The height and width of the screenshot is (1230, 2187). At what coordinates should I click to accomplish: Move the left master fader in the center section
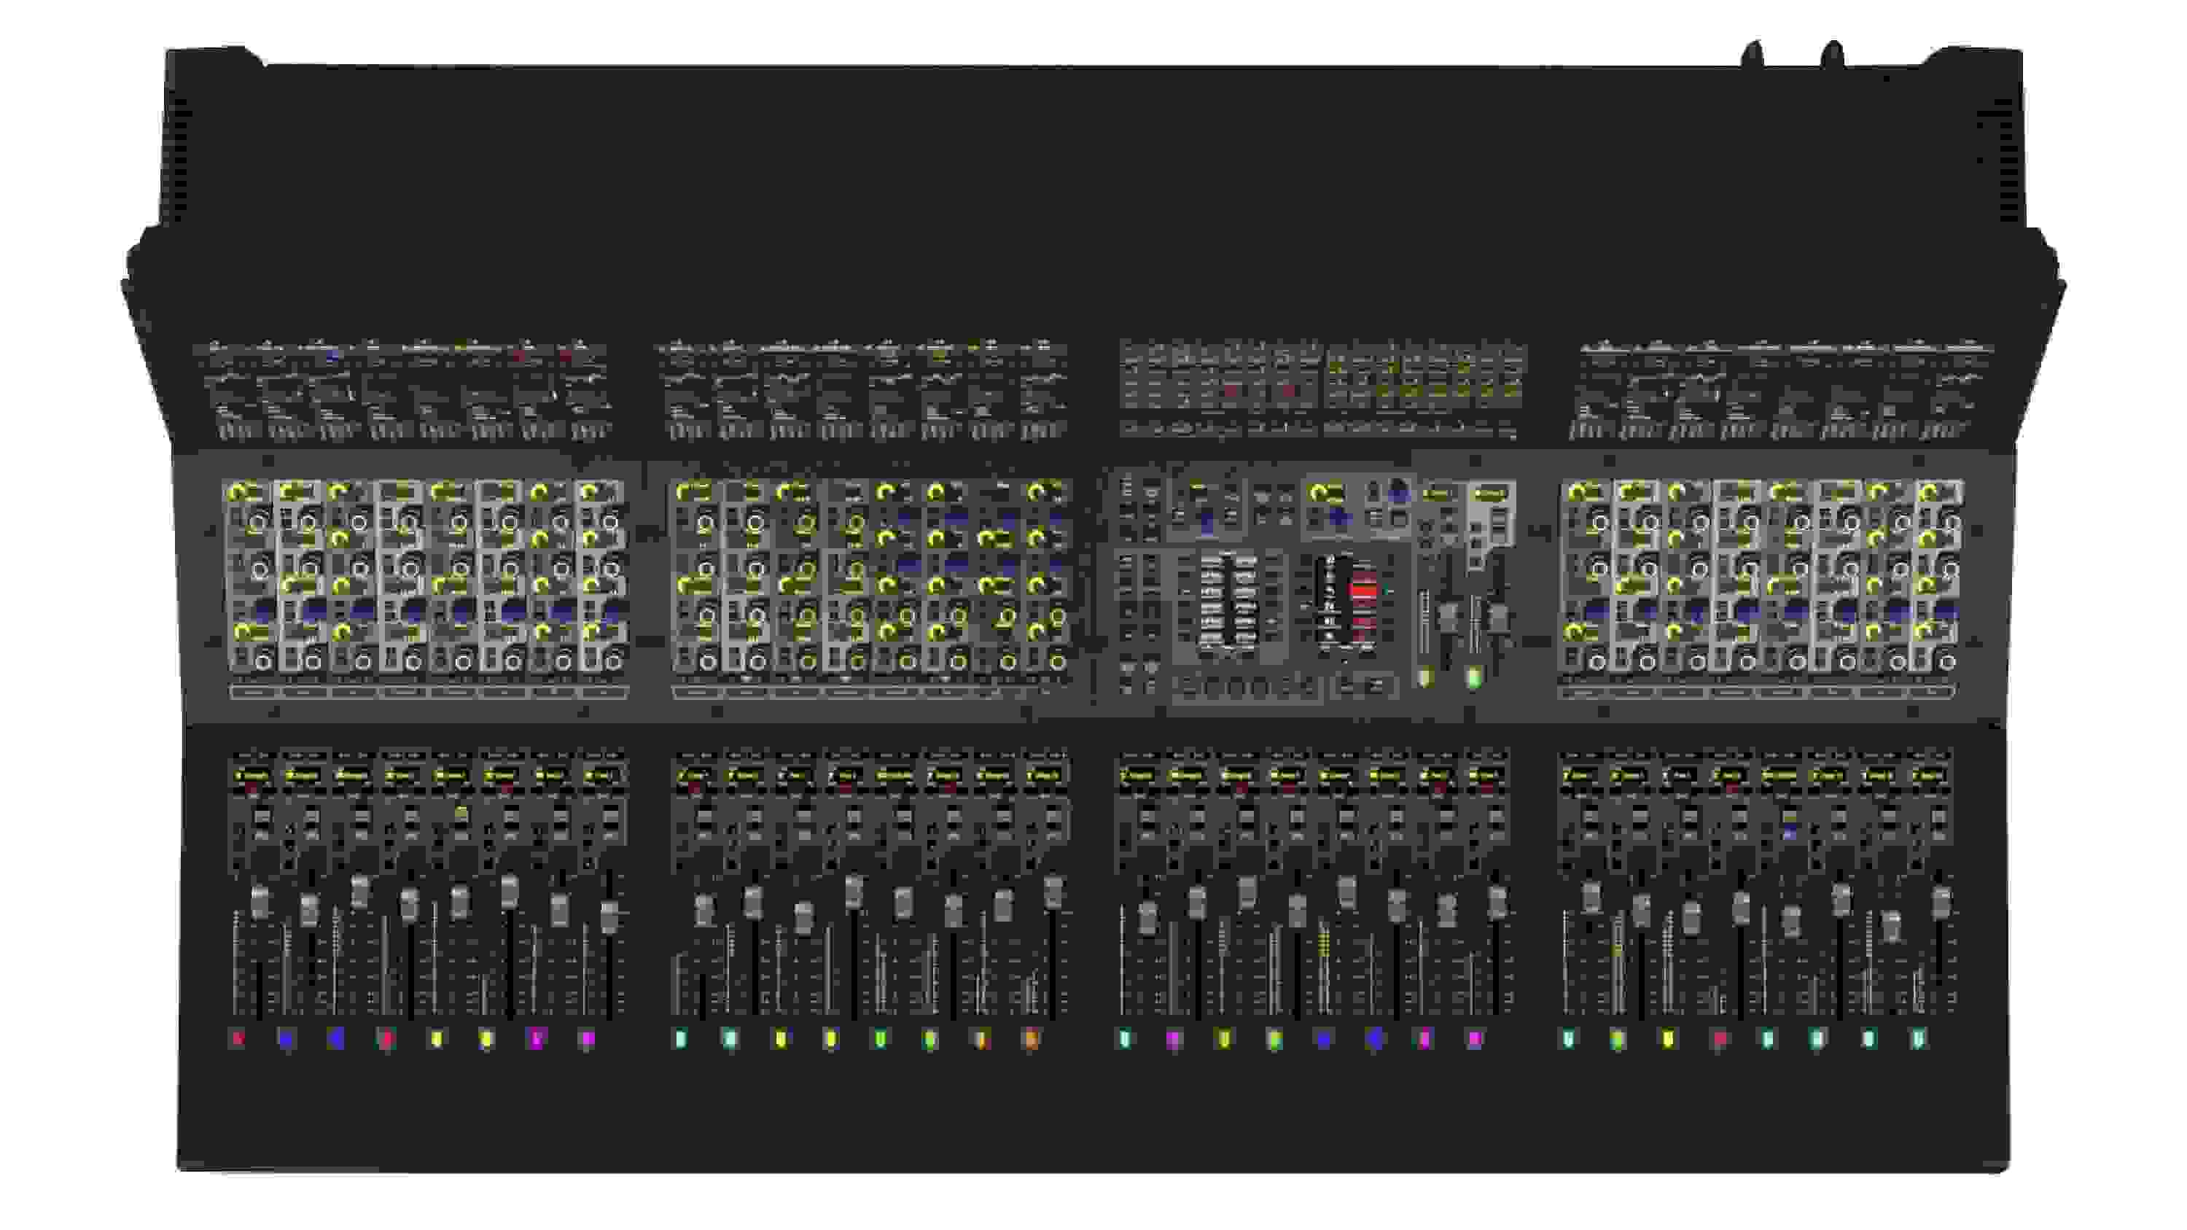click(x=1424, y=620)
